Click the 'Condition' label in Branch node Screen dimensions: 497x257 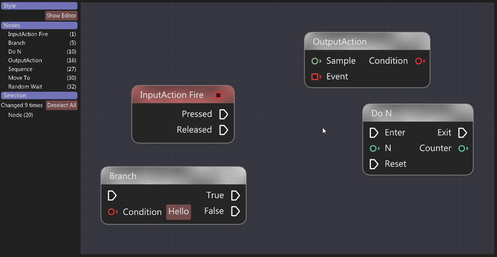(142, 212)
